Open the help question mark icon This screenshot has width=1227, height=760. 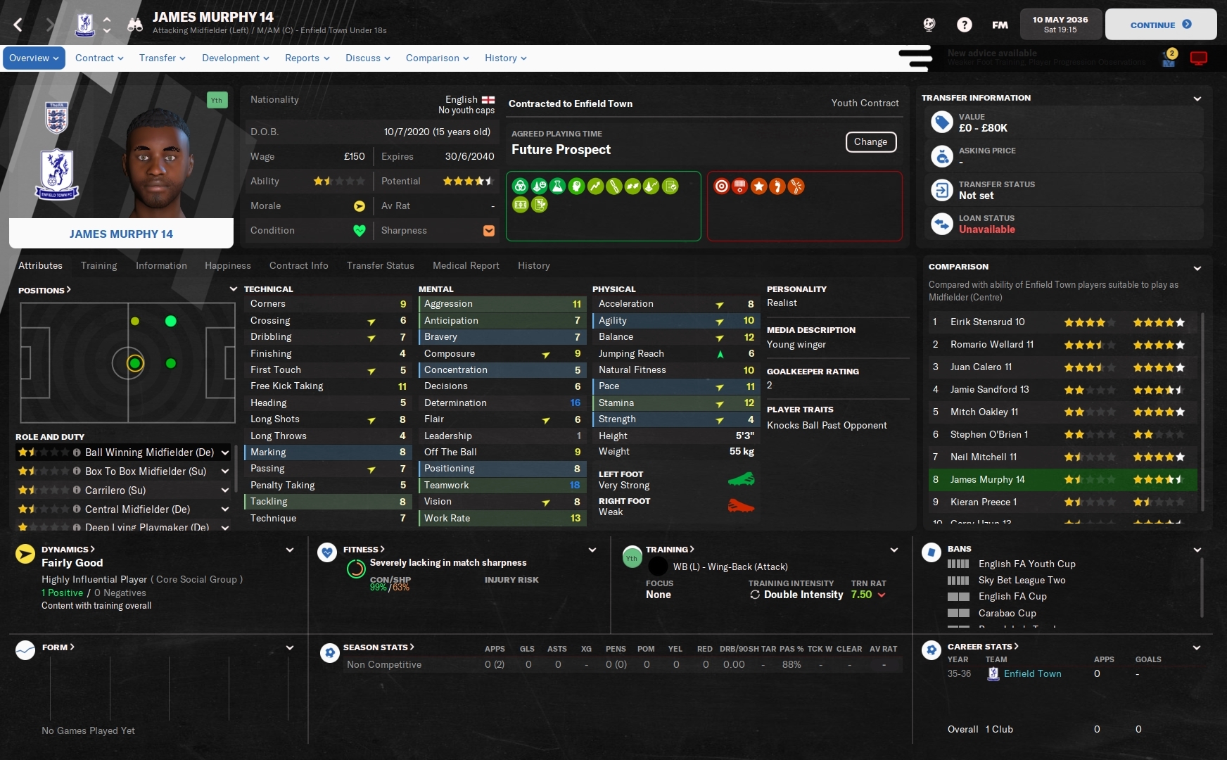click(x=965, y=25)
